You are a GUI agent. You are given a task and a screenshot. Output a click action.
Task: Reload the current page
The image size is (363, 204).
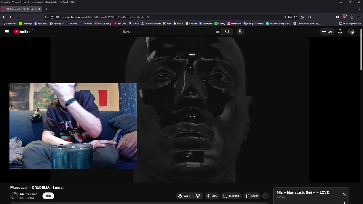point(309,17)
